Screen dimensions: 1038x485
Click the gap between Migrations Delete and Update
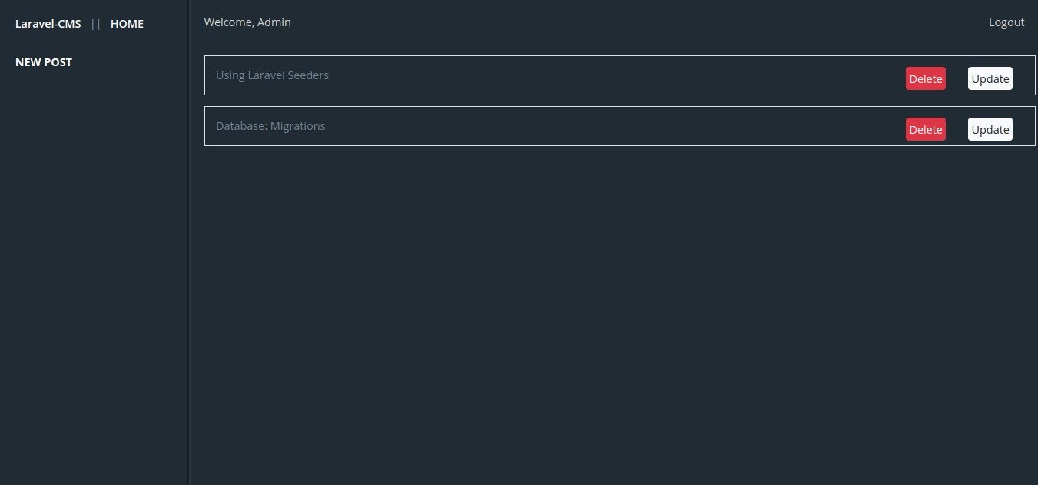click(x=957, y=129)
